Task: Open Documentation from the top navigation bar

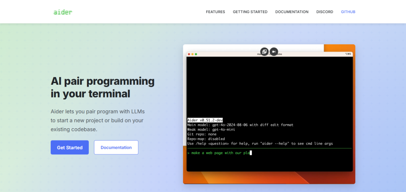Action: coord(292,12)
